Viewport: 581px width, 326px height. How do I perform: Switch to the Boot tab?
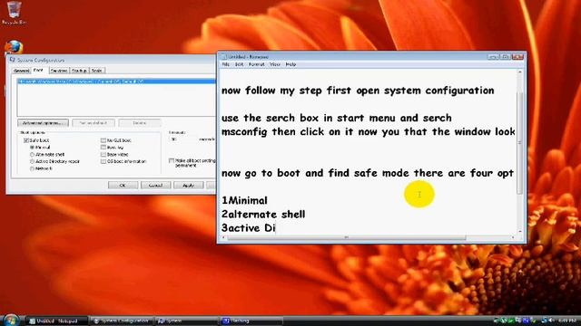coord(39,70)
